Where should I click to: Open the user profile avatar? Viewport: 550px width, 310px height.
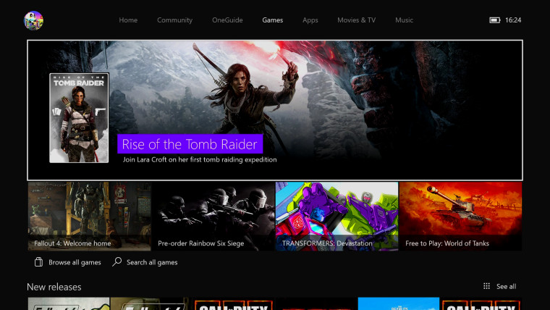coord(33,20)
